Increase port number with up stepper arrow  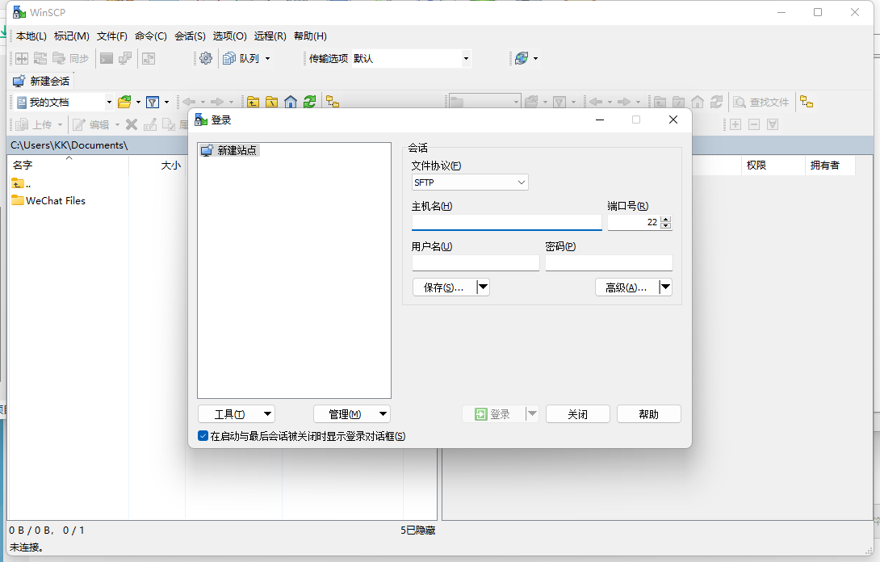click(666, 218)
